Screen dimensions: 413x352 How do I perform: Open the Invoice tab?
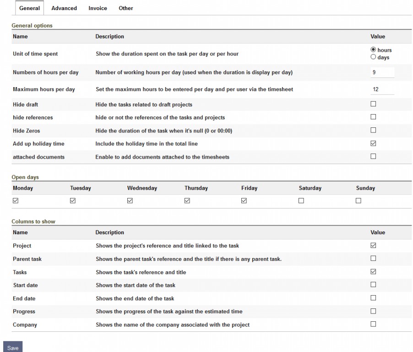pos(98,8)
